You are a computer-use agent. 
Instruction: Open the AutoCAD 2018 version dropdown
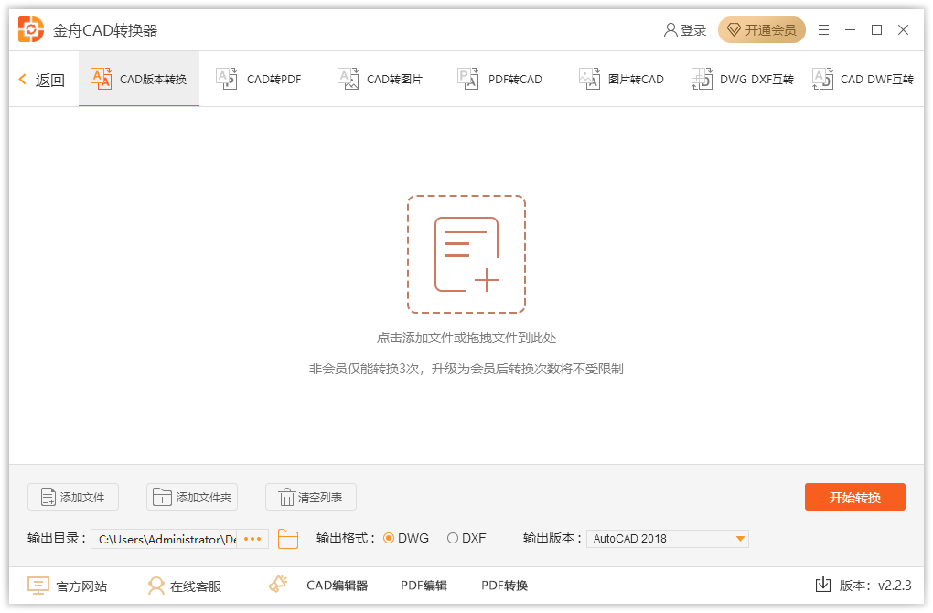[737, 539]
